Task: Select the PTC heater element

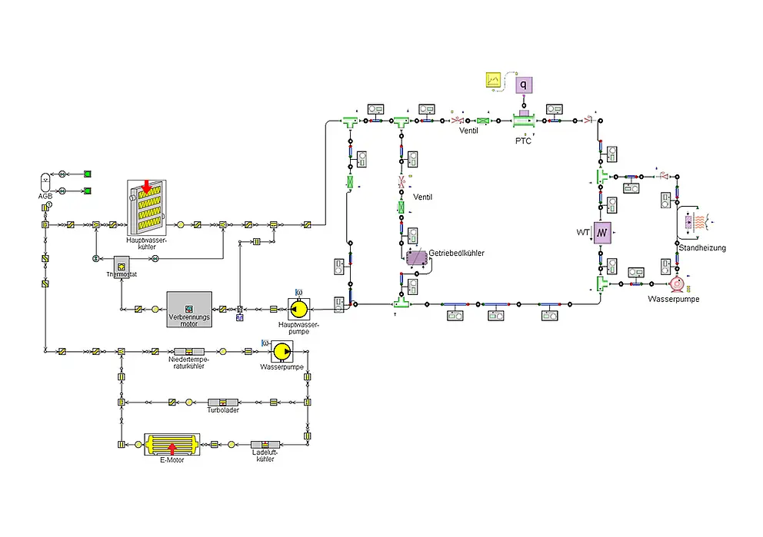Action: pos(524,120)
